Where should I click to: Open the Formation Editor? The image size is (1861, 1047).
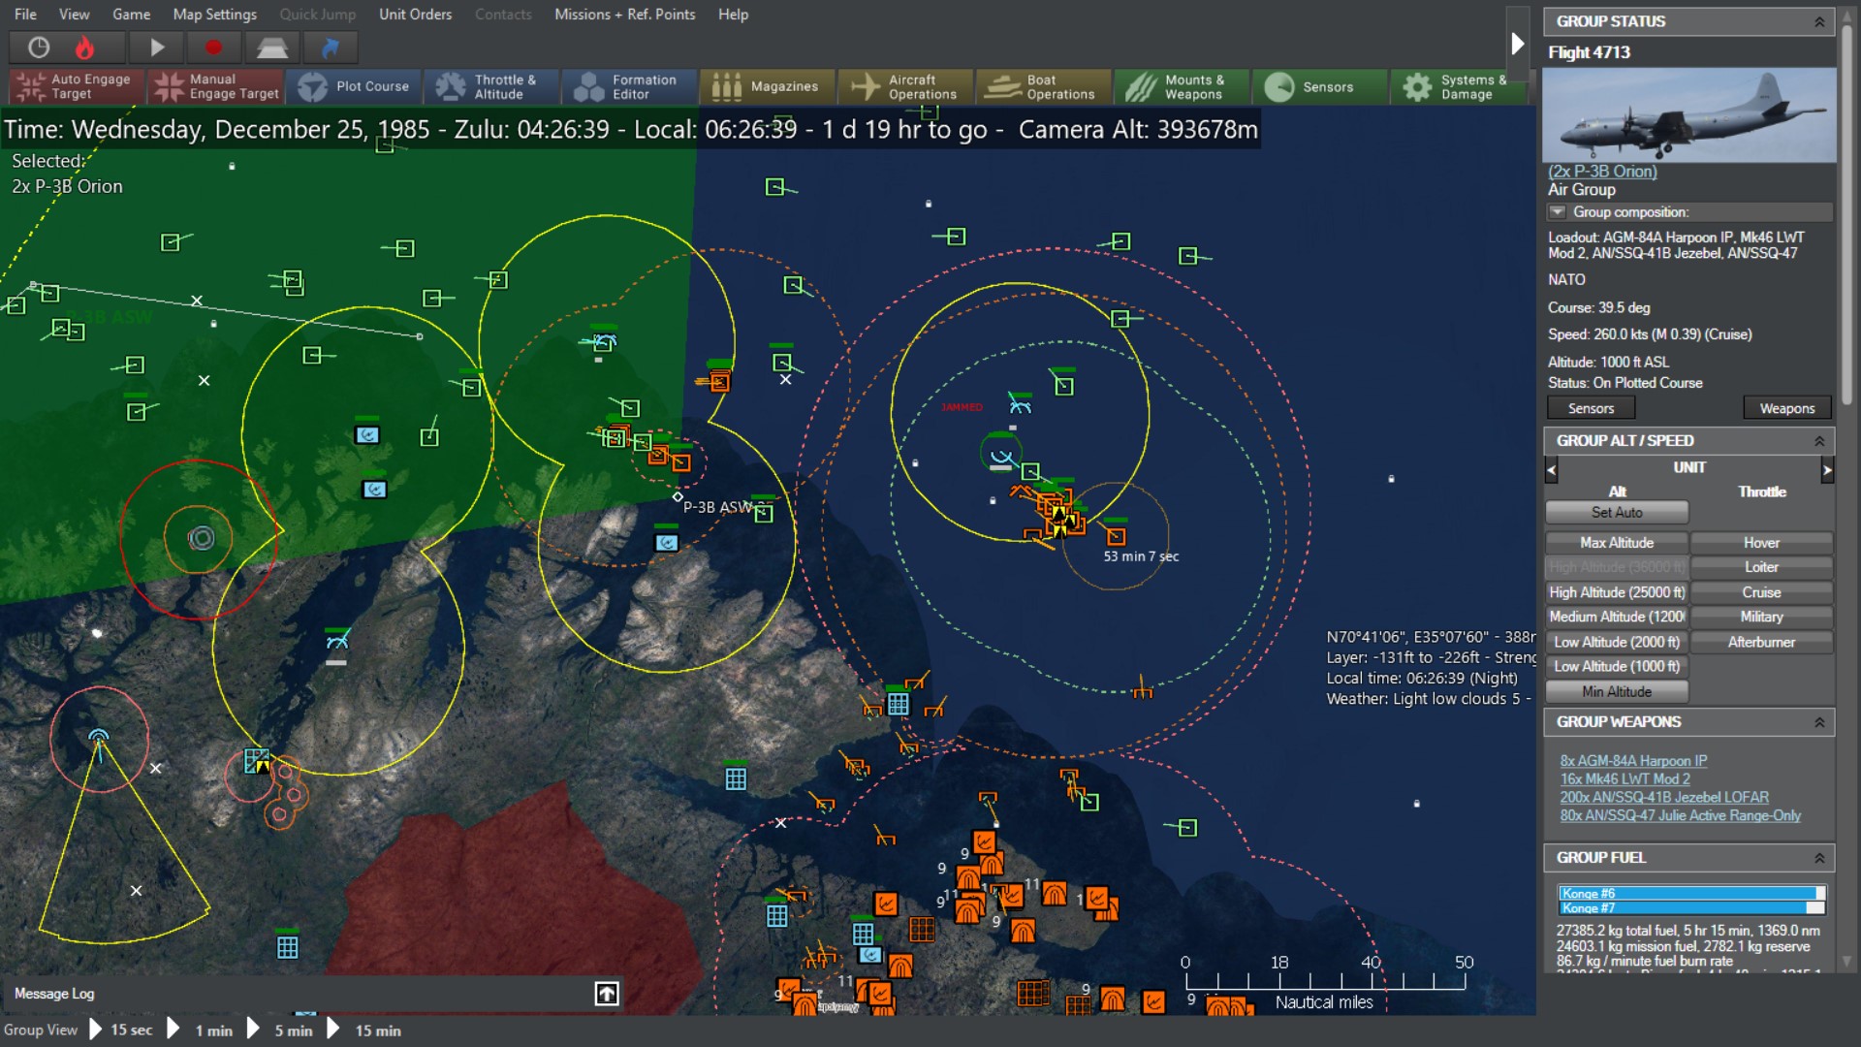point(629,86)
